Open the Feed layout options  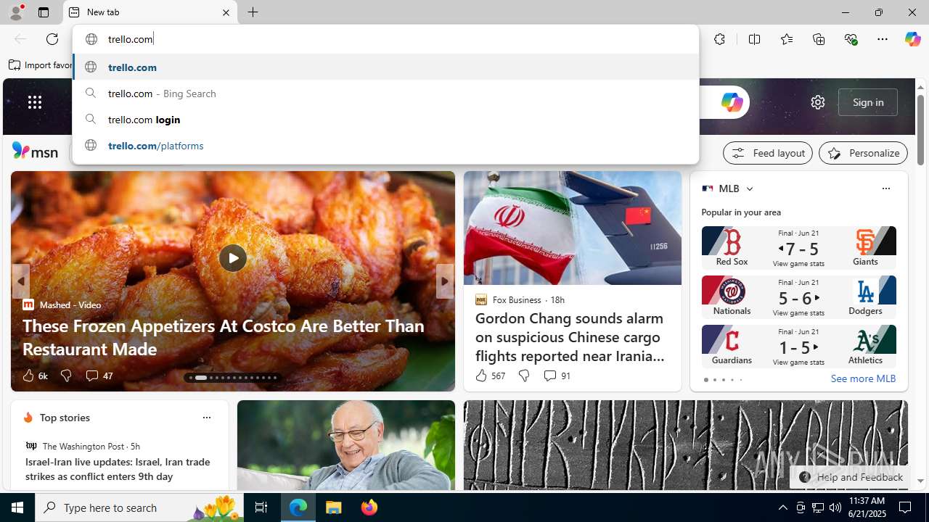(x=768, y=153)
